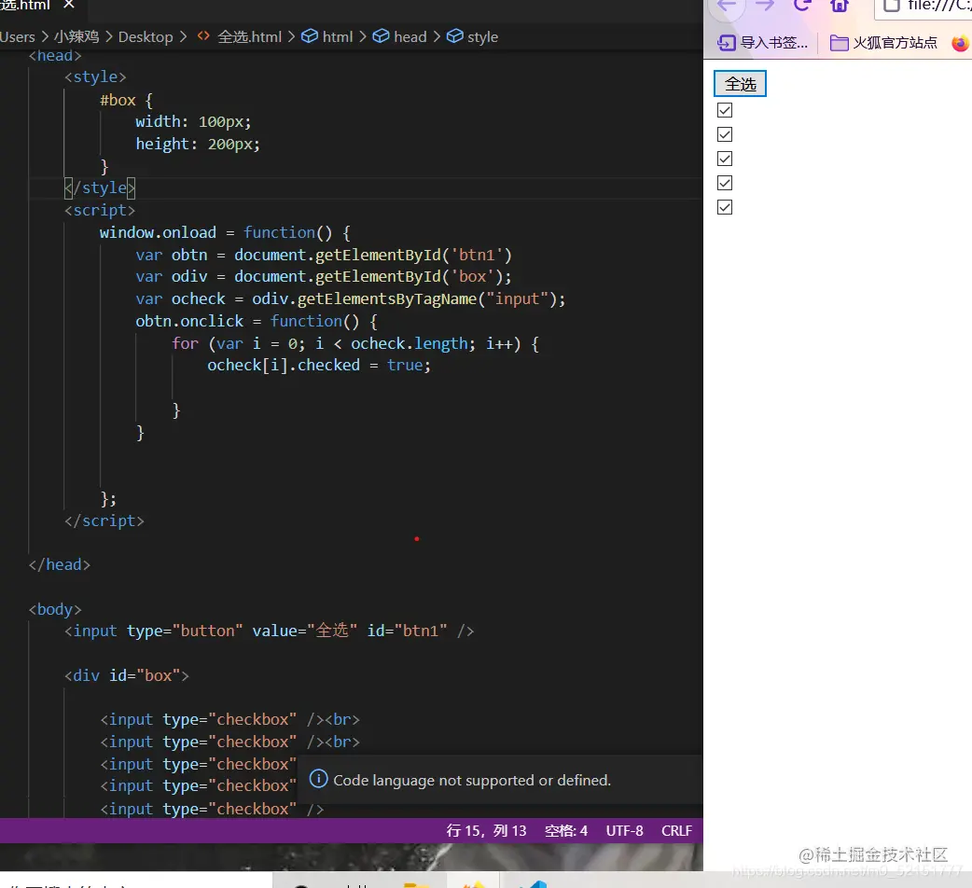Open the 小辣鸡 breadcrumb folder

pyautogui.click(x=76, y=37)
